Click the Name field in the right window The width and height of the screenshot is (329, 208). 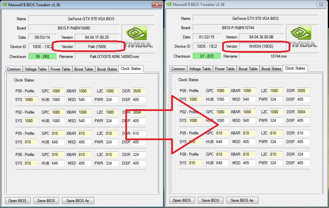(256, 19)
